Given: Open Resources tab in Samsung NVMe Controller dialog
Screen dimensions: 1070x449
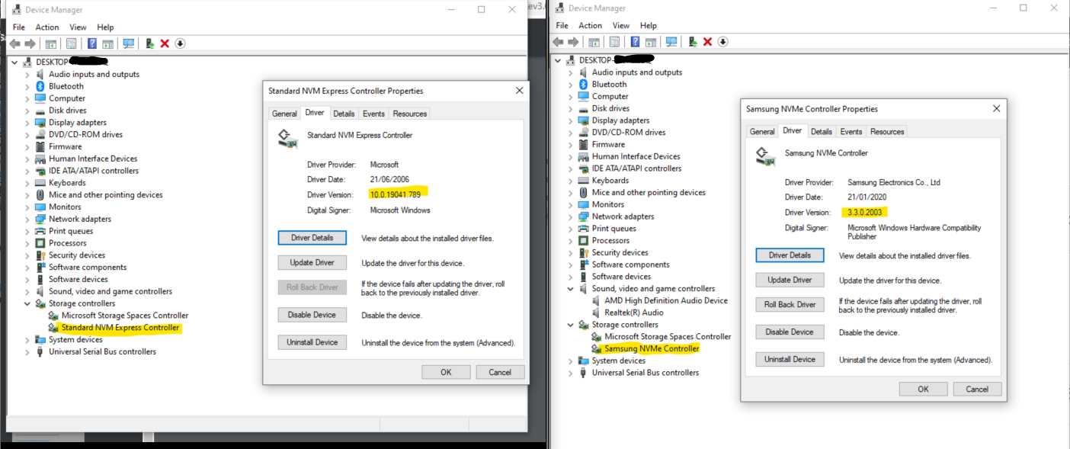Looking at the screenshot, I should [x=887, y=132].
